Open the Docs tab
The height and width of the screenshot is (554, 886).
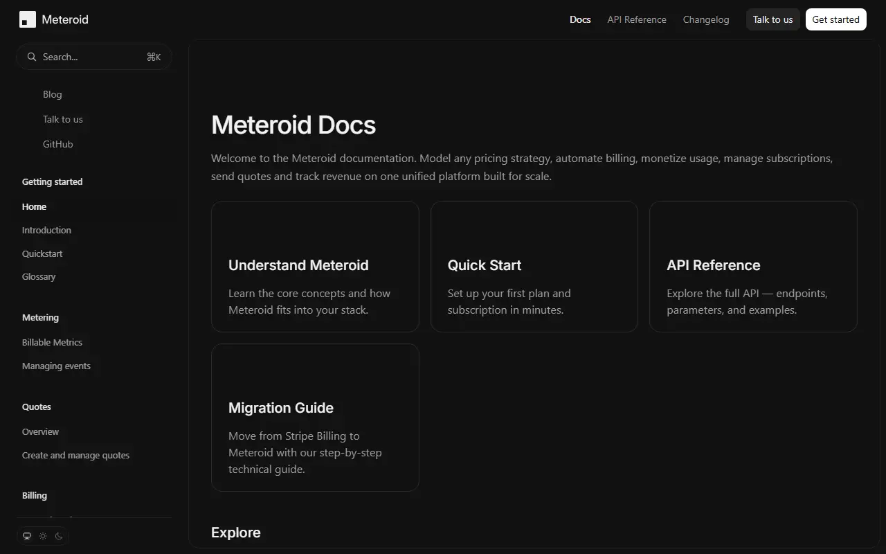pyautogui.click(x=580, y=19)
